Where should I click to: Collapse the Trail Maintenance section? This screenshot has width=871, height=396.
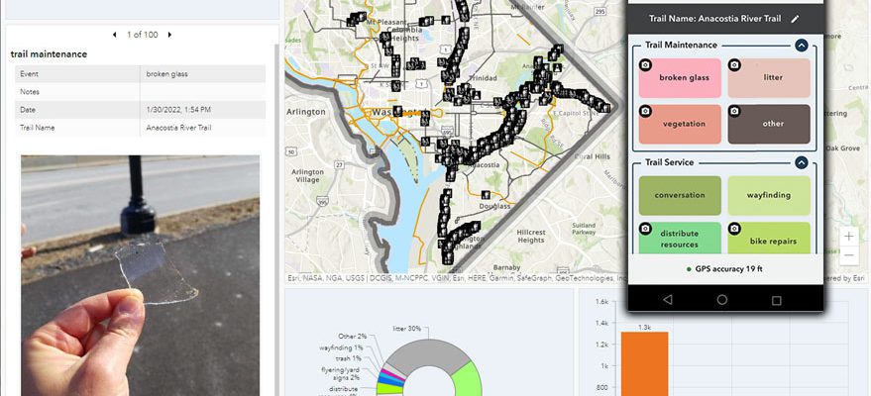point(801,45)
